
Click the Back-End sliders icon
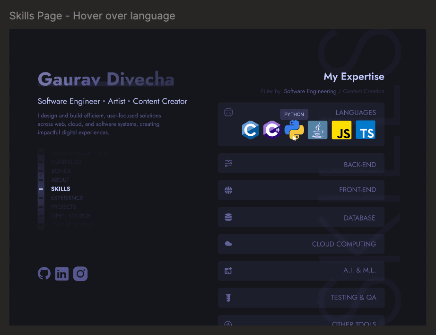coord(228,163)
